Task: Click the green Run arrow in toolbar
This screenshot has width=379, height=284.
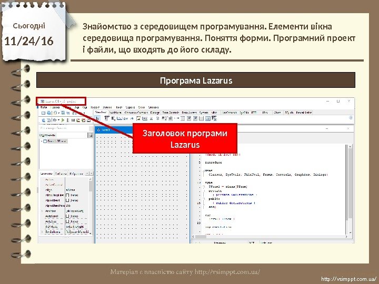Action: tap(63, 120)
